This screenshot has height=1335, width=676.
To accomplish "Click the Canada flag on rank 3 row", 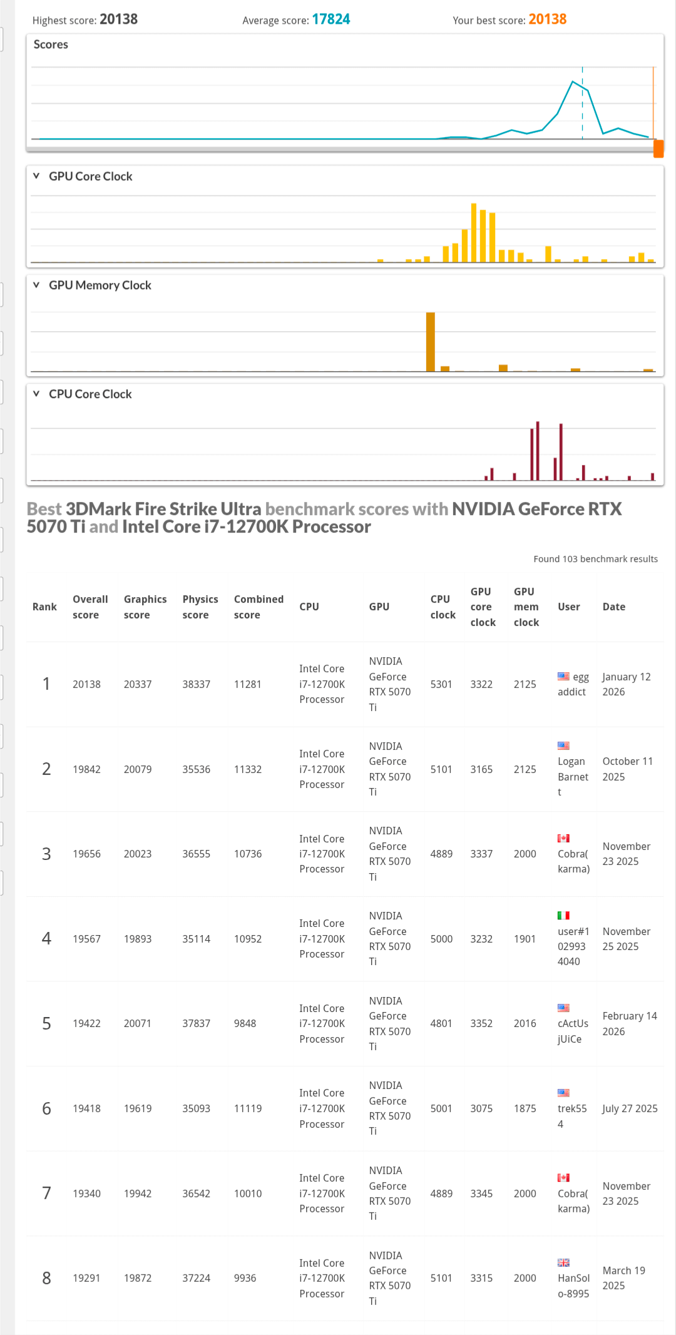I will (563, 838).
